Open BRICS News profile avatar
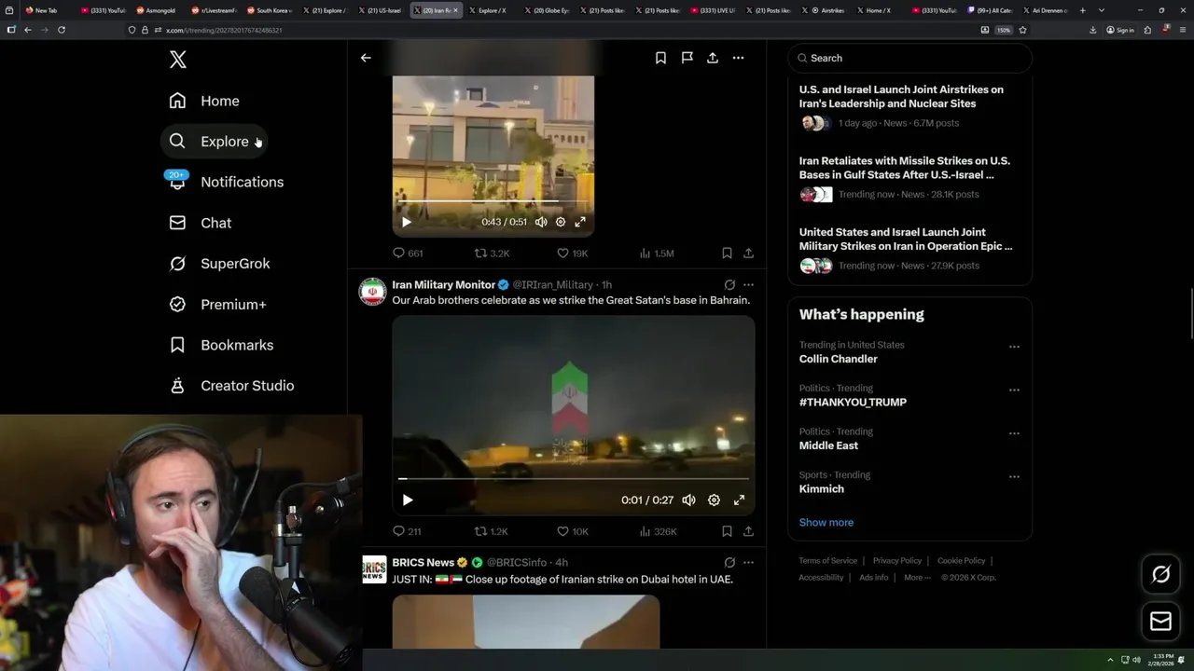Image resolution: width=1194 pixels, height=671 pixels. [x=374, y=569]
